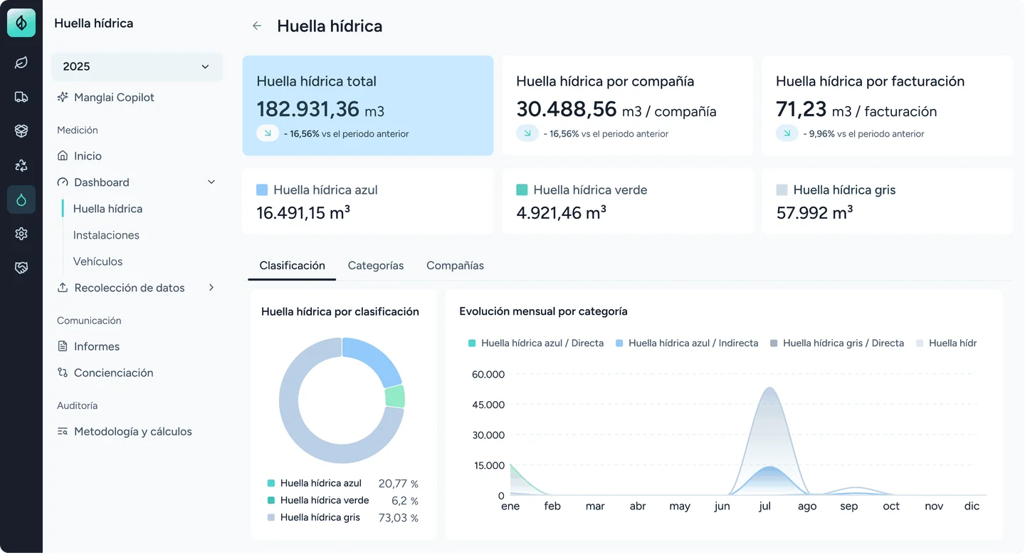Click the Manglai logo icon
Image resolution: width=1025 pixels, height=560 pixels.
pos(21,23)
